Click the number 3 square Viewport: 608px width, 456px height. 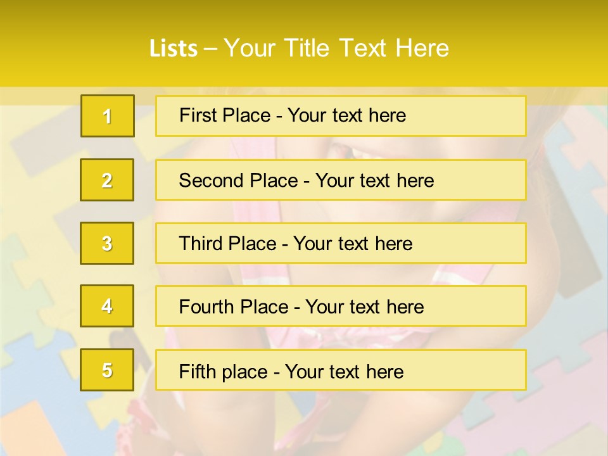point(107,243)
